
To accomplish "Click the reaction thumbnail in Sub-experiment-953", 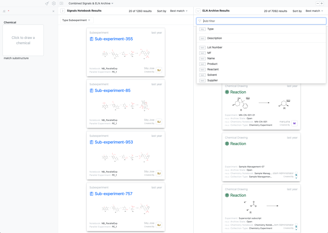I will [x=126, y=157].
